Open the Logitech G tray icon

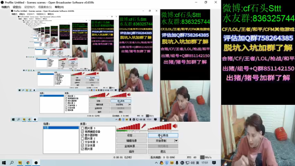tap(182, 163)
